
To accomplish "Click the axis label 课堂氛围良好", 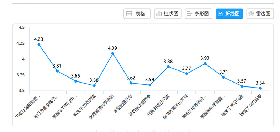I will click(x=123, y=104).
